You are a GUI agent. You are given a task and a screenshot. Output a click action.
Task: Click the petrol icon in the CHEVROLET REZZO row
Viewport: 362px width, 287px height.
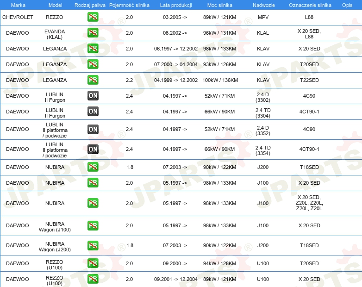(93, 17)
